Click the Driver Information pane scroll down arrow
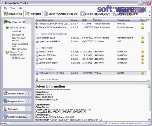The height and width of the screenshot is (126, 152). click(x=149, y=119)
